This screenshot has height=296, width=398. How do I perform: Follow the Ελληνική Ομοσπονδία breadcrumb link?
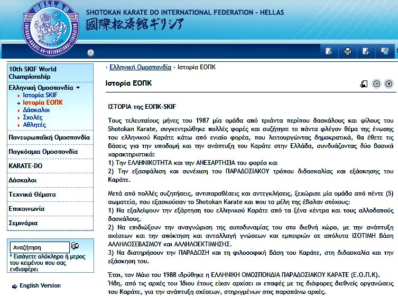point(140,67)
